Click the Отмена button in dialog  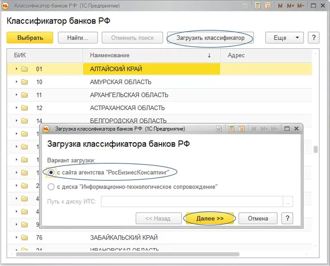[x=258, y=219]
